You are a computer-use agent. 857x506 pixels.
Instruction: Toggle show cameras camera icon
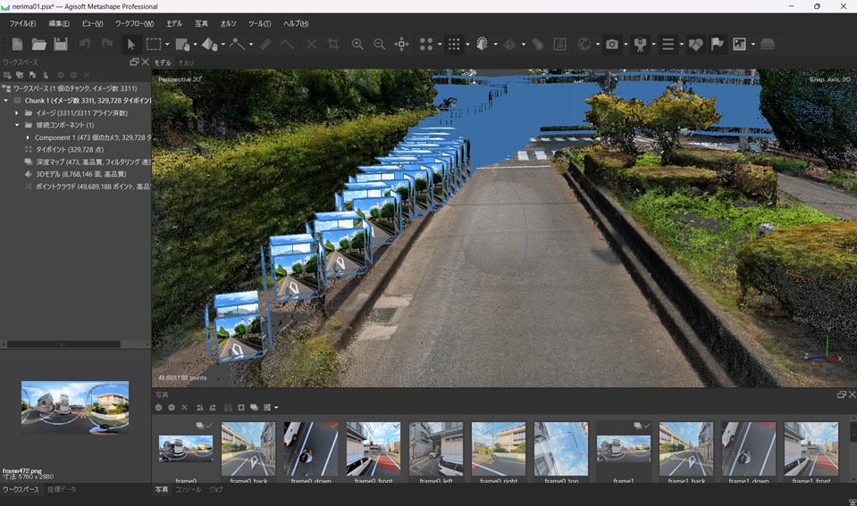(612, 45)
